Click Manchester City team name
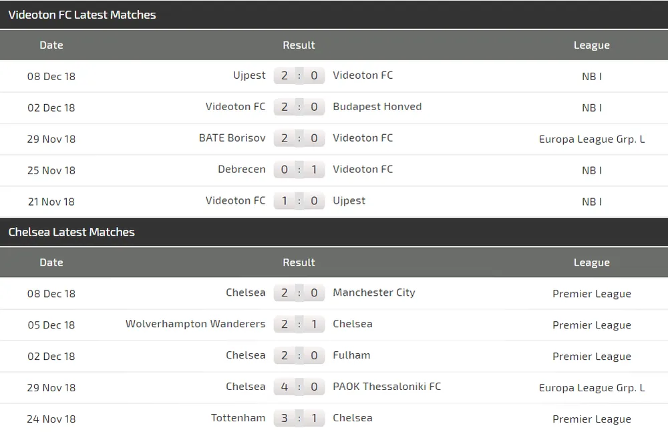Image resolution: width=668 pixels, height=432 pixels. 373,292
